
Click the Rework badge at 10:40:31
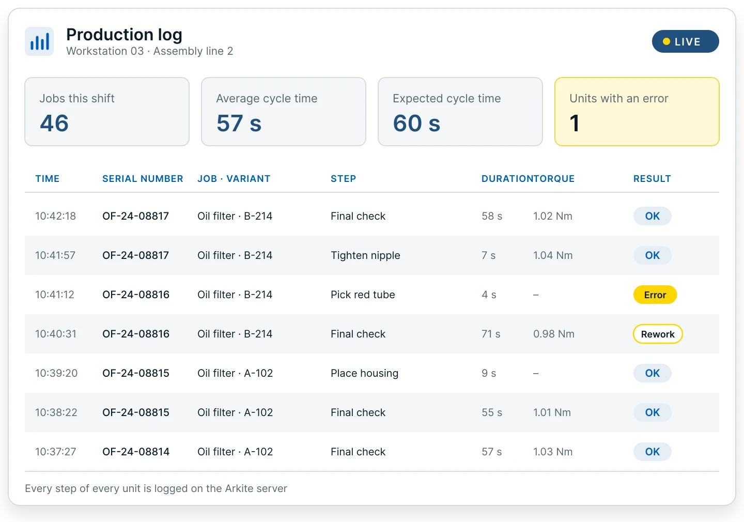coord(658,334)
